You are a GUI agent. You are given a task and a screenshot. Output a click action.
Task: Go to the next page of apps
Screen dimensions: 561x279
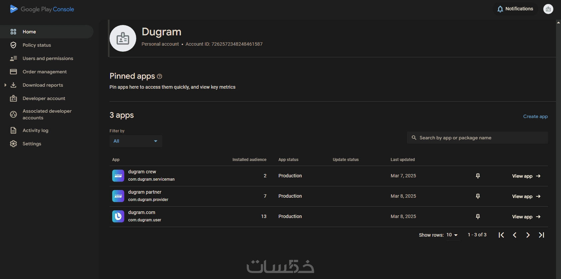[x=528, y=235]
